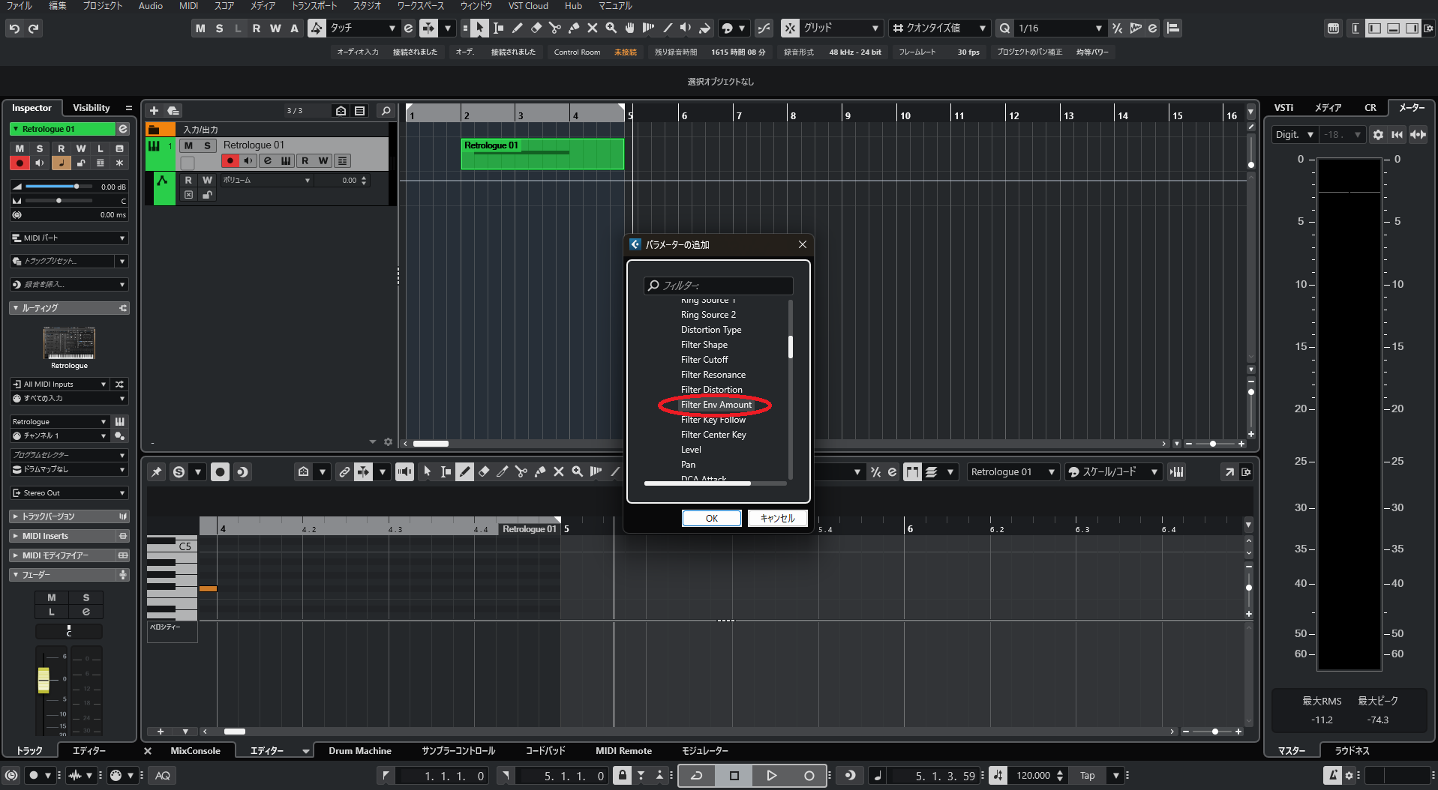Open the Audio menu
Viewport: 1438px width, 790px height.
151,6
